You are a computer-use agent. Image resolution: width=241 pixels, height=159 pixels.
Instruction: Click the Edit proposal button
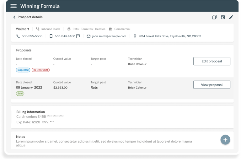212,61
